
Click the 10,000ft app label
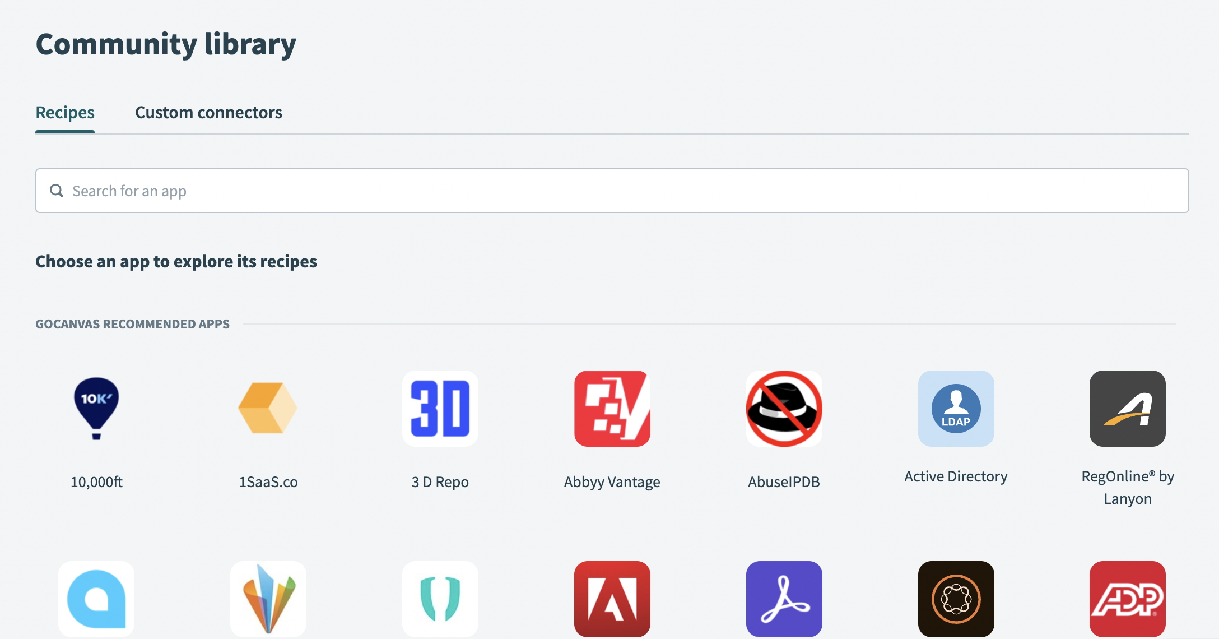(96, 482)
